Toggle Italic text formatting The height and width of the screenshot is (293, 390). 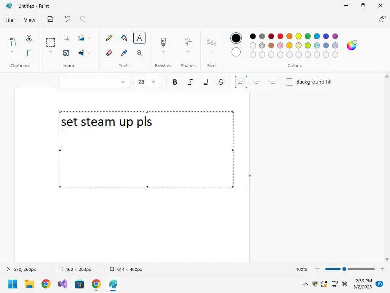click(190, 82)
